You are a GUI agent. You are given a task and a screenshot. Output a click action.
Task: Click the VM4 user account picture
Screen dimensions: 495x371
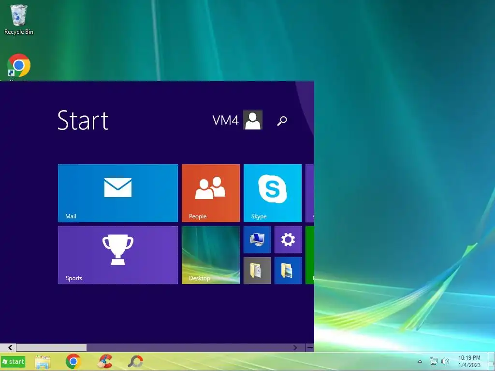pyautogui.click(x=253, y=120)
